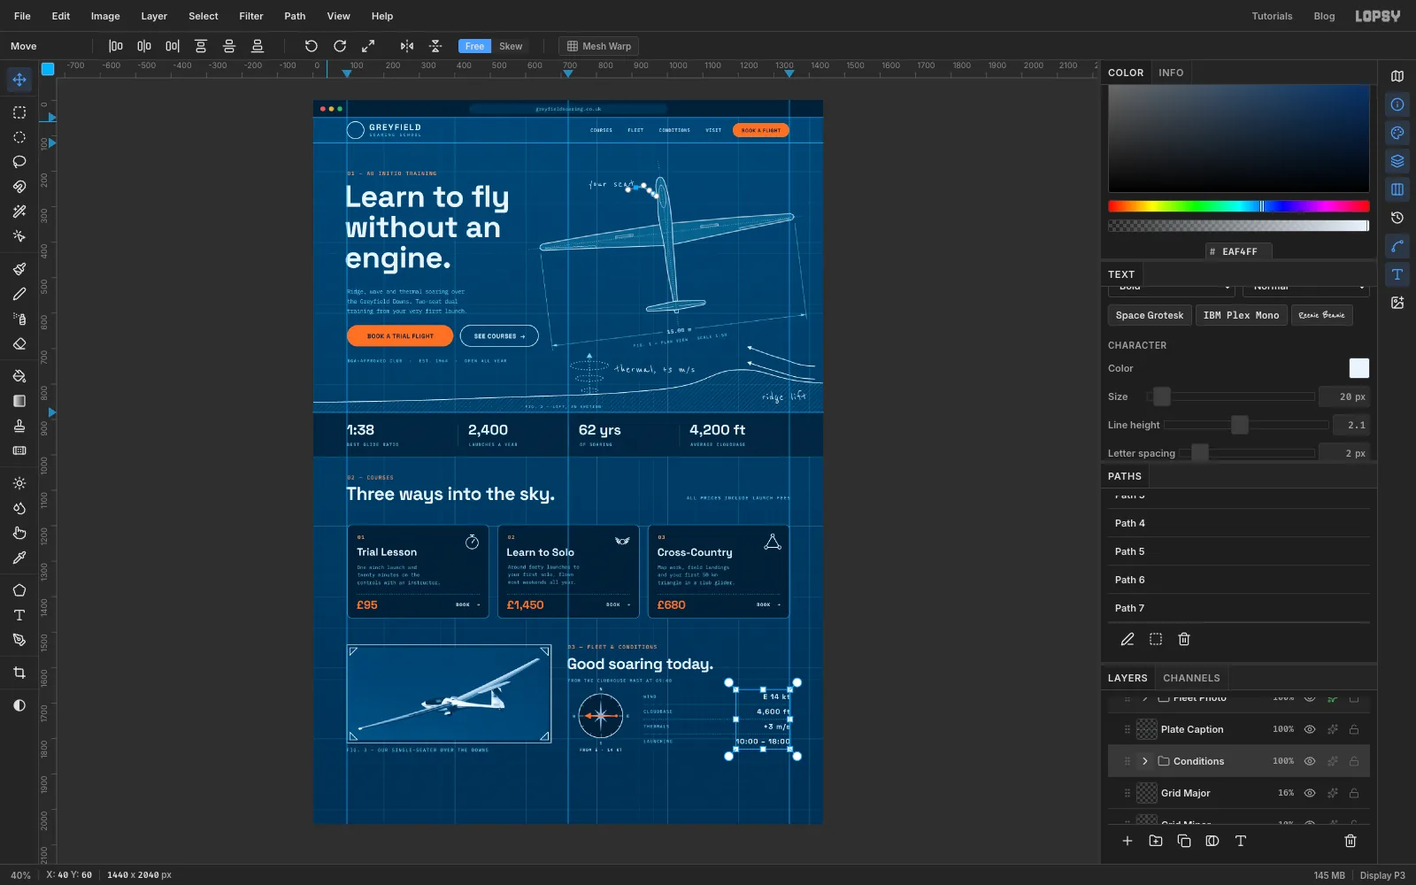Delete layer with the Layers panel trash

1351,841
